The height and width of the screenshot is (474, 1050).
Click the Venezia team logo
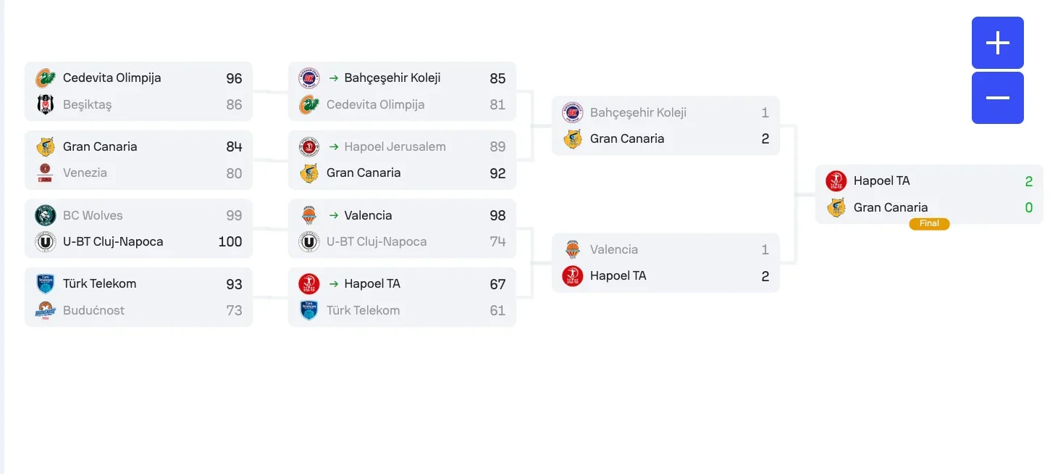[46, 173]
